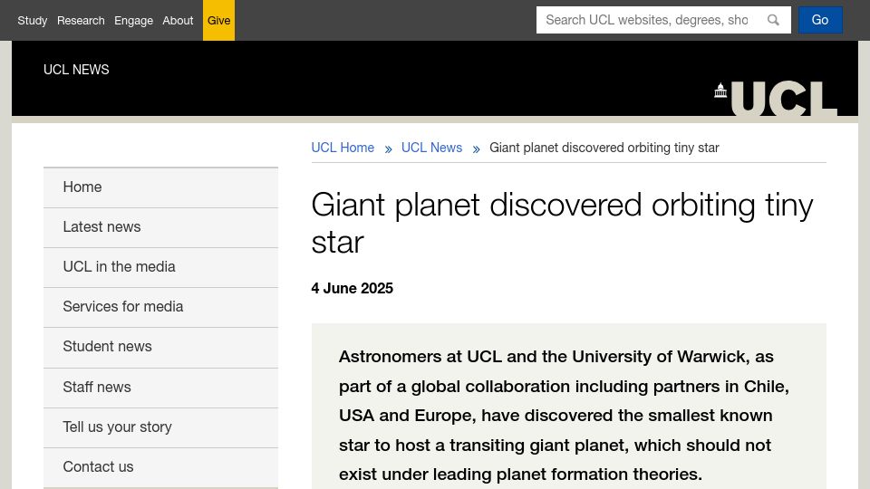
Task: Open the Study menu
Action: coord(33,21)
